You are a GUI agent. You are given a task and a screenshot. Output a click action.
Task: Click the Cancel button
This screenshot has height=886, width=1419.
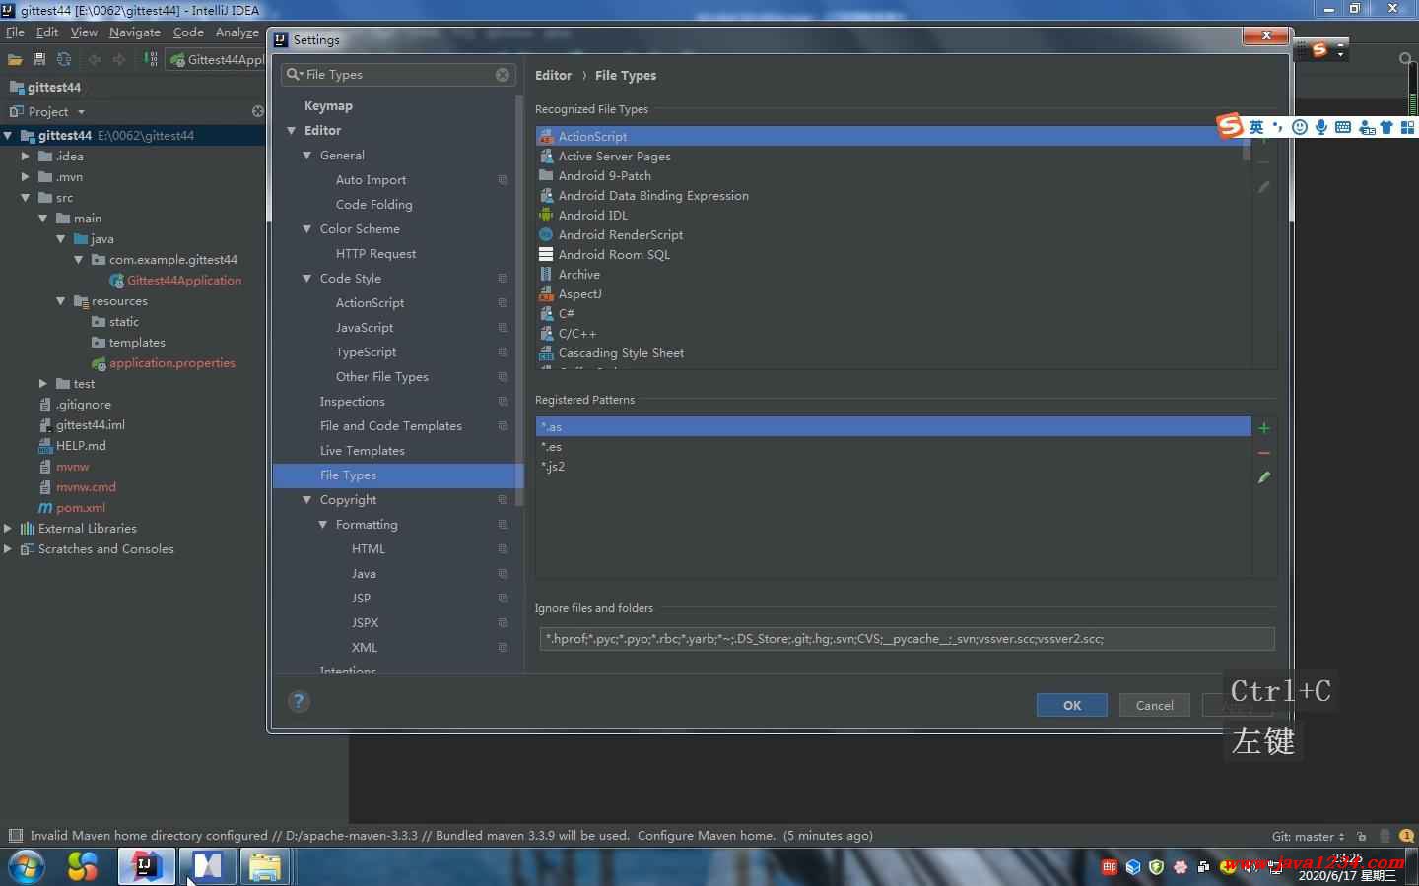point(1155,705)
